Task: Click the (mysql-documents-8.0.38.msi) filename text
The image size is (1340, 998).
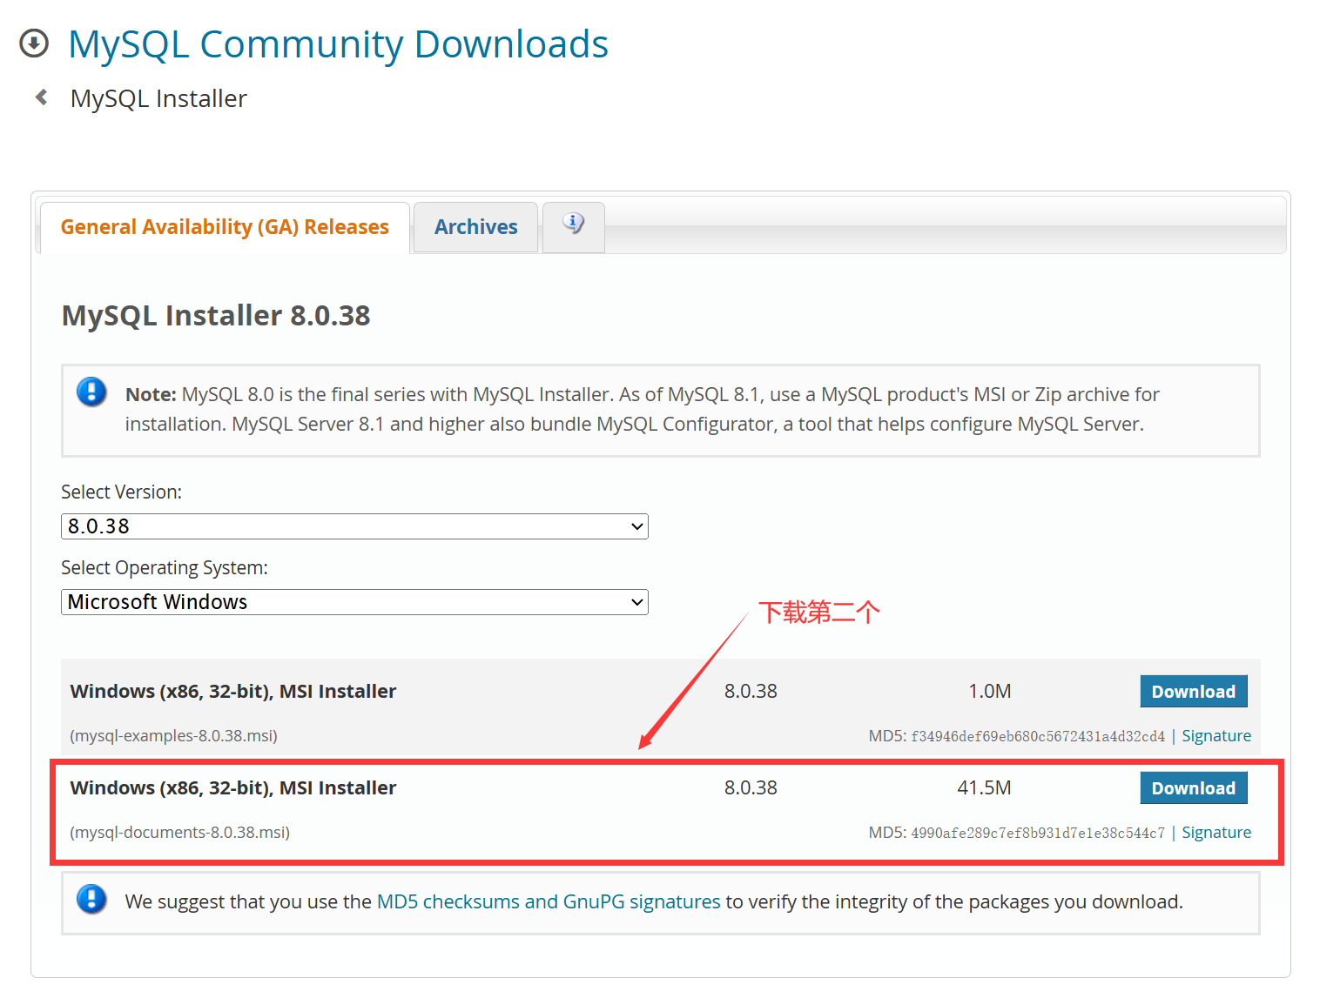Action: pyautogui.click(x=179, y=833)
